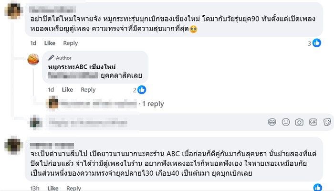Like the 13h-old bottom comment
The width and height of the screenshot is (334, 191).
point(50,188)
